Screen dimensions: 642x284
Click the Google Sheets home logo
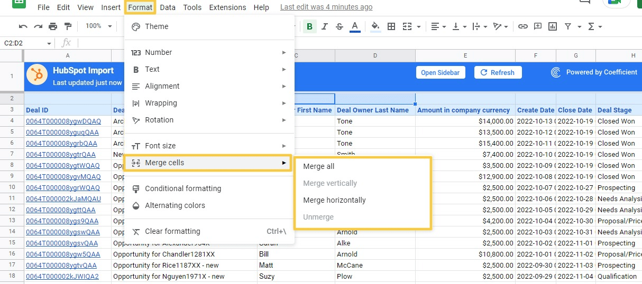(x=19, y=3)
